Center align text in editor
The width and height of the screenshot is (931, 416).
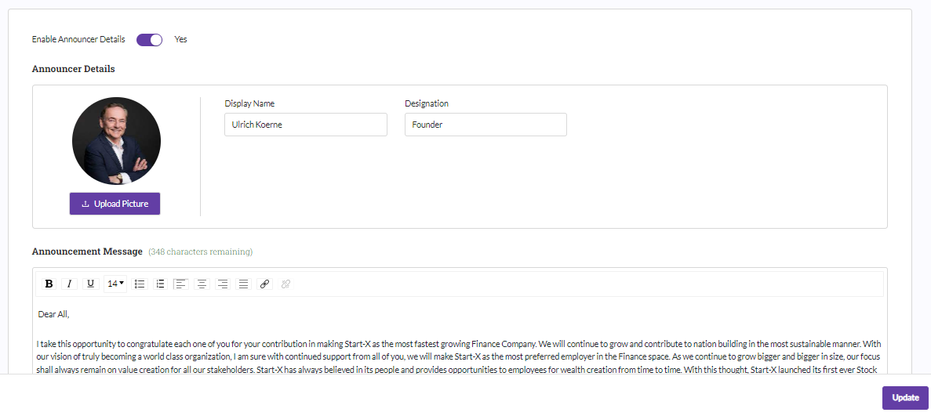pos(202,284)
